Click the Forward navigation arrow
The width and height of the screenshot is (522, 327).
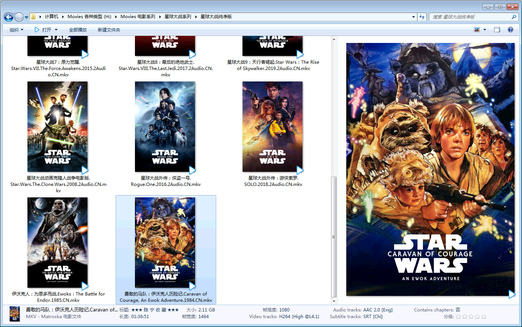[x=19, y=17]
